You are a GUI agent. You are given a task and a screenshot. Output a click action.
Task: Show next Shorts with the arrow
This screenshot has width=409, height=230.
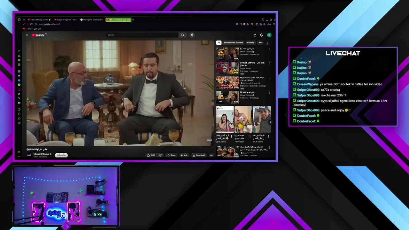[x=270, y=122]
